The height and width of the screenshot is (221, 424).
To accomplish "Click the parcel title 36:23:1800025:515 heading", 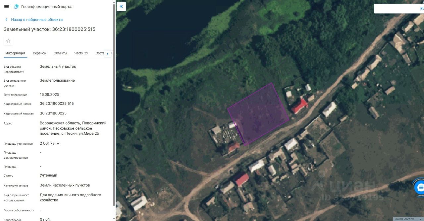I will 49,29.
